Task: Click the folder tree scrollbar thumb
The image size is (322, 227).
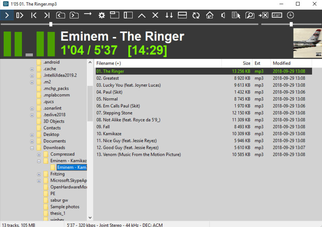Action: click(90, 103)
